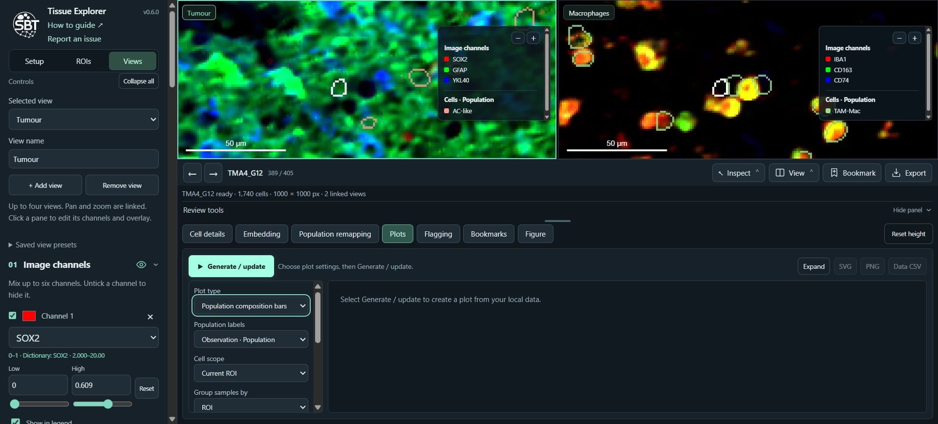Toggle Image channels eye visibility
This screenshot has height=424, width=938.
click(x=141, y=264)
